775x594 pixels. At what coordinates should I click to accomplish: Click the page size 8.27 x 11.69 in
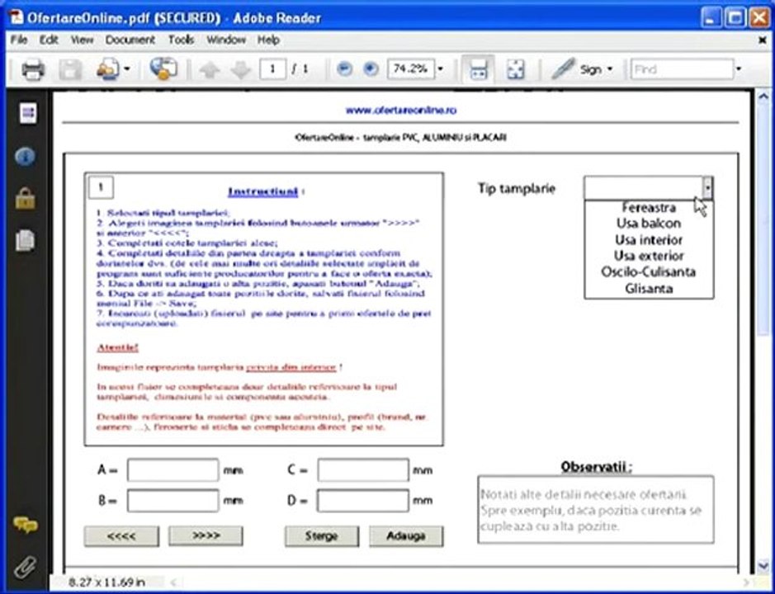106,582
